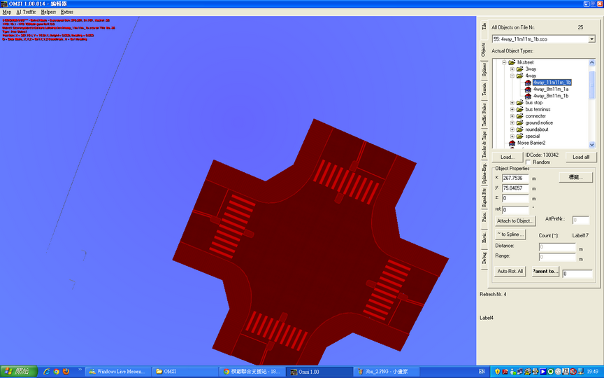
Task: Click the field beside Parent to...
Action: (577, 274)
